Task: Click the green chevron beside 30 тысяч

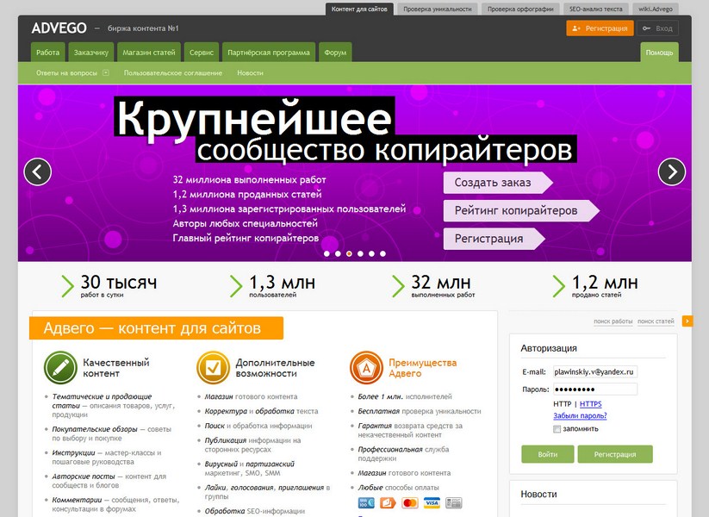Action: point(67,286)
